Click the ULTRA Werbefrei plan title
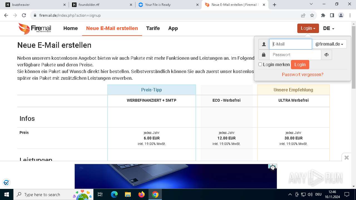 (x=293, y=100)
